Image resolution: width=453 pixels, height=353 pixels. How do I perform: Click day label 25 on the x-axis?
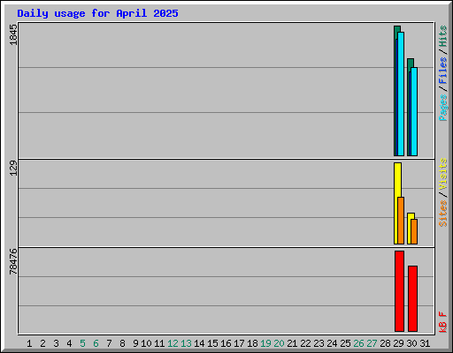(345, 343)
